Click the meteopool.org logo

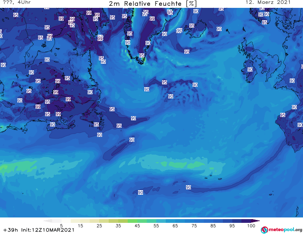(x=282, y=230)
